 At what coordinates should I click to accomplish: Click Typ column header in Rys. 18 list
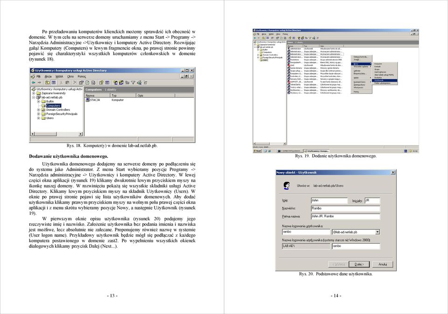[123, 96]
